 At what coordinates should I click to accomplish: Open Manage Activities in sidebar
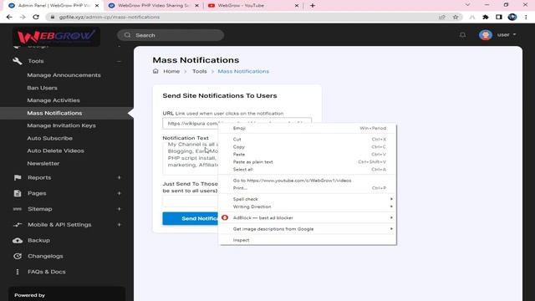tap(53, 100)
